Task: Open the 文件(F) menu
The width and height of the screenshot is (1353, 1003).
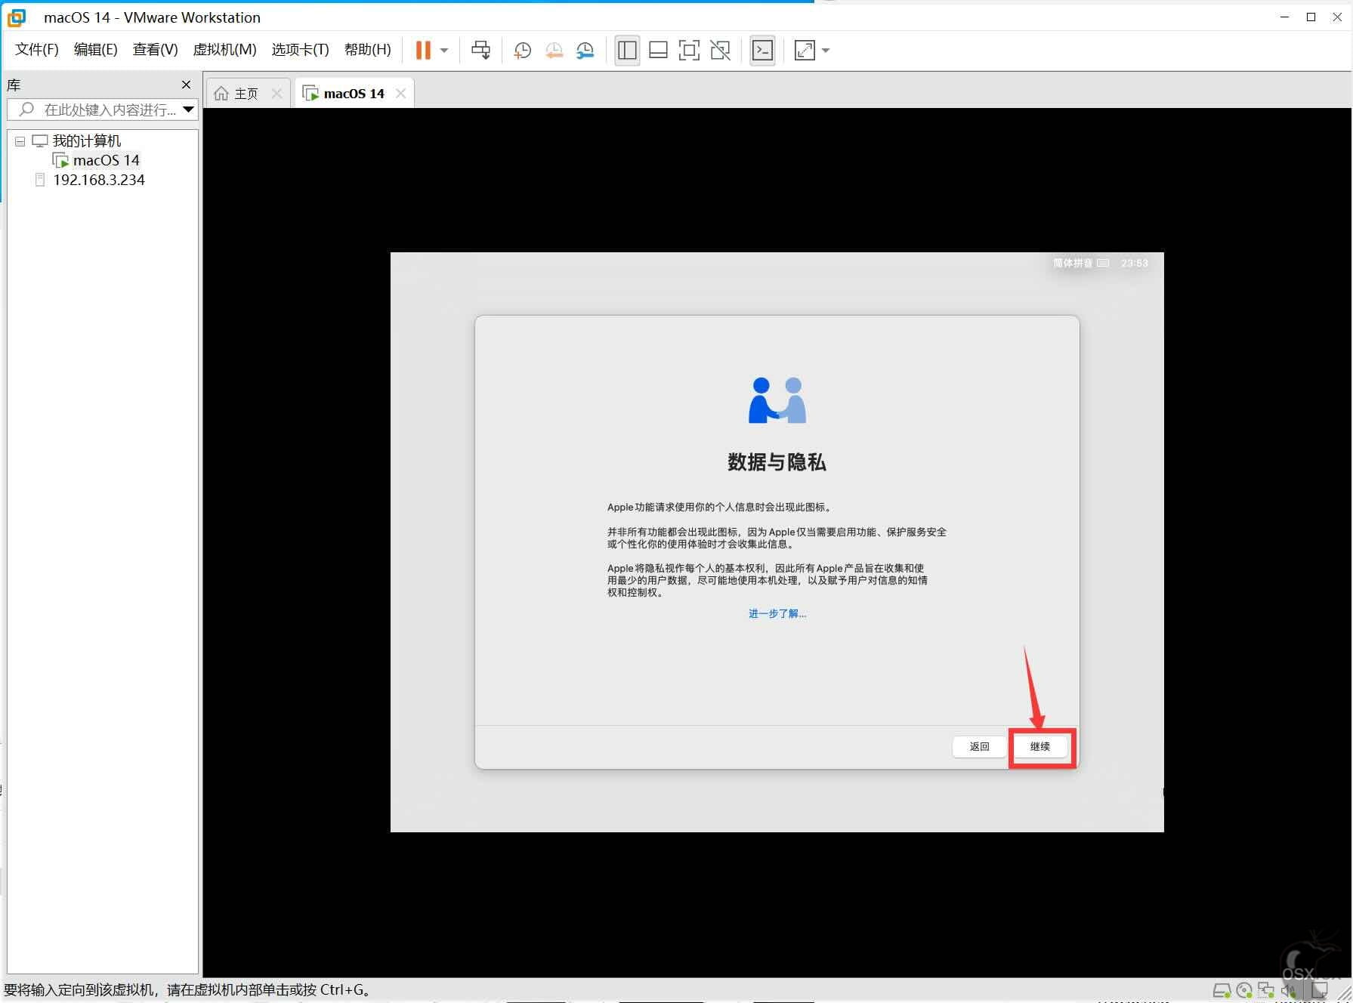Action: (36, 50)
